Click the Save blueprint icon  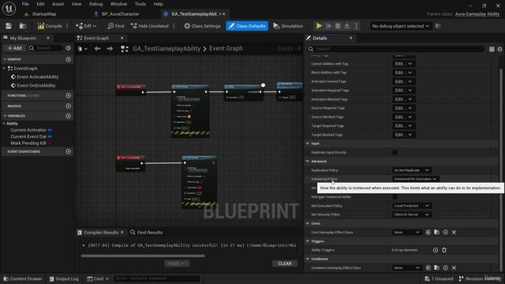(x=9, y=26)
